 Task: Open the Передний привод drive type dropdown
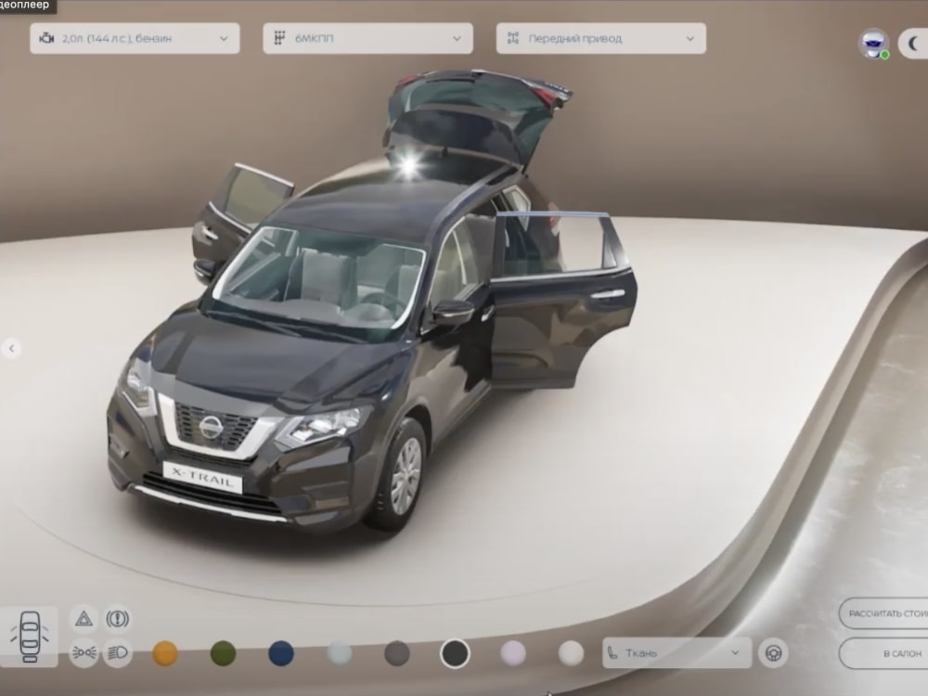point(600,38)
